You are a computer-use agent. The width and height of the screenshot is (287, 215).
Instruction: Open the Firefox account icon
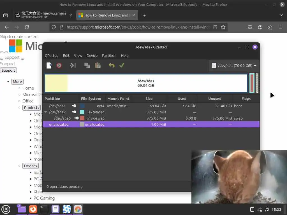pos(260,27)
